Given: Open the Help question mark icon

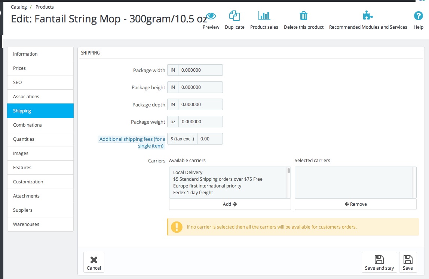Looking at the screenshot, I should [x=418, y=16].
